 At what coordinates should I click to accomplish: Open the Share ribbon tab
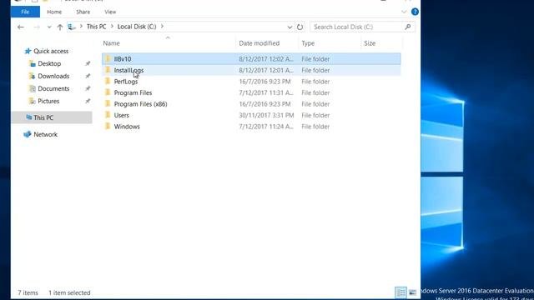coord(83,12)
